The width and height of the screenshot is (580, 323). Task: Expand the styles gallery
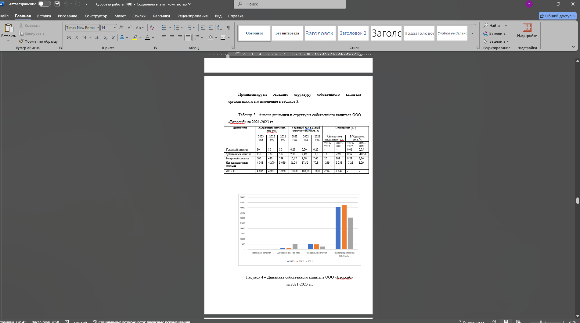(x=472, y=33)
